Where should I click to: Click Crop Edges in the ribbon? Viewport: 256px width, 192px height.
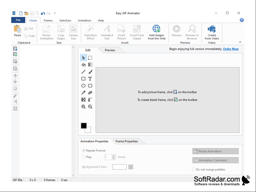click(61, 32)
